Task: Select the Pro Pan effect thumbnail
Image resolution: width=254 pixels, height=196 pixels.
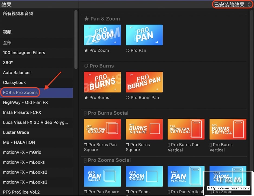Action: pyautogui.click(x=144, y=35)
